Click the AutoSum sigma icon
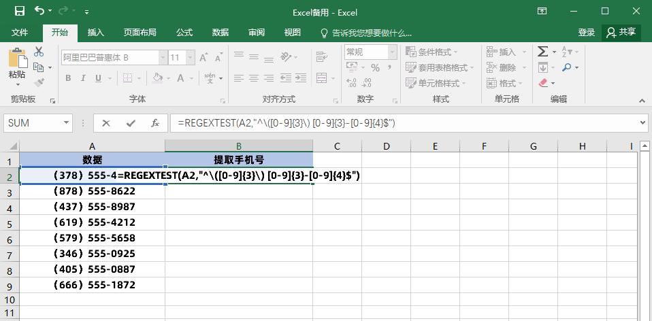The image size is (652, 321). [542, 52]
